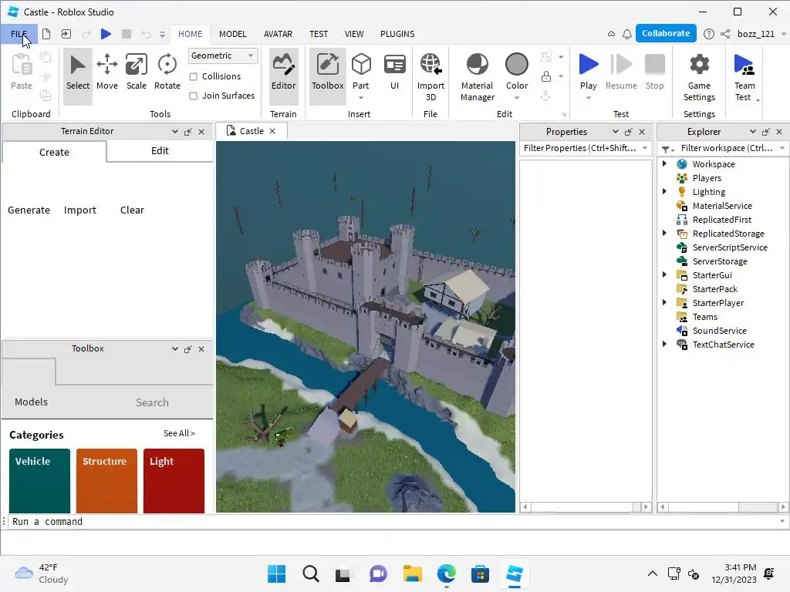Insert a Part from ribbon
The width and height of the screenshot is (790, 592).
[361, 70]
